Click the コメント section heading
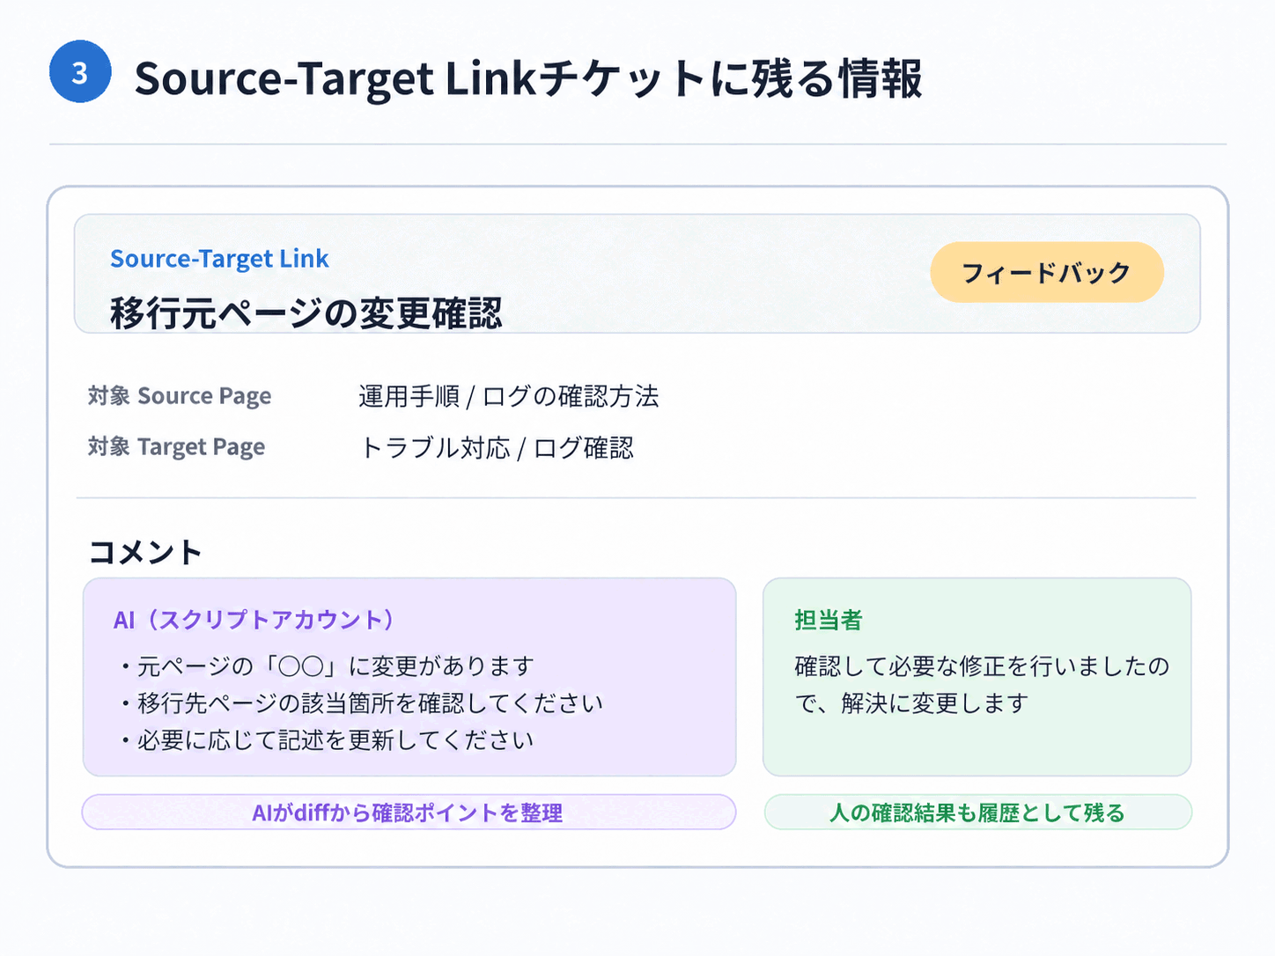 (145, 552)
